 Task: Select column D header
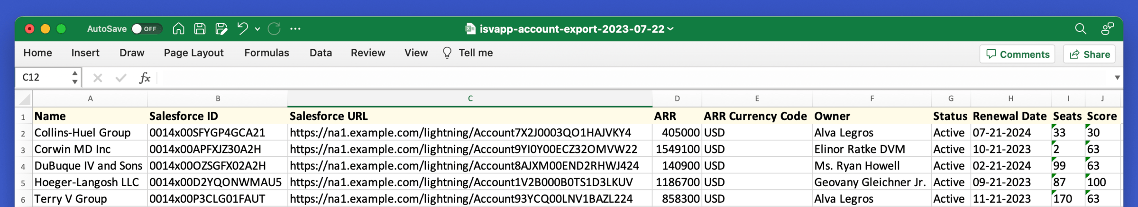[x=677, y=99]
